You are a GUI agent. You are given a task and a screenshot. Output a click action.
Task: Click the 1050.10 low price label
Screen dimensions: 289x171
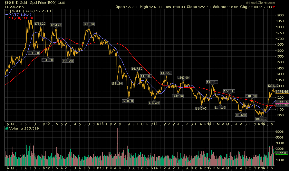[261, 119]
